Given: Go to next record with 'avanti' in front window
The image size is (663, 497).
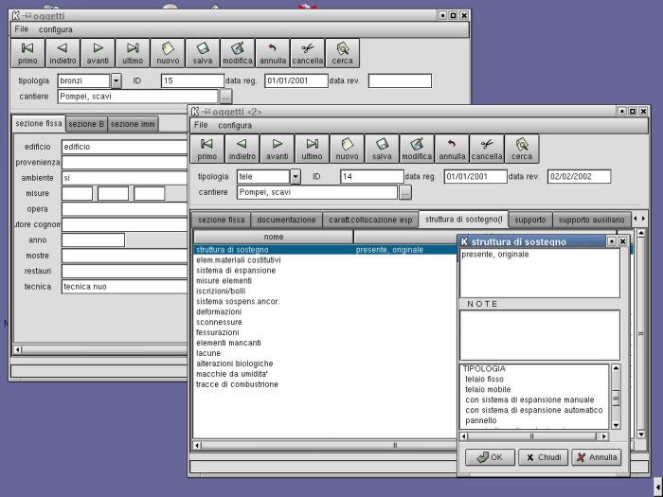Looking at the screenshot, I should (x=277, y=149).
